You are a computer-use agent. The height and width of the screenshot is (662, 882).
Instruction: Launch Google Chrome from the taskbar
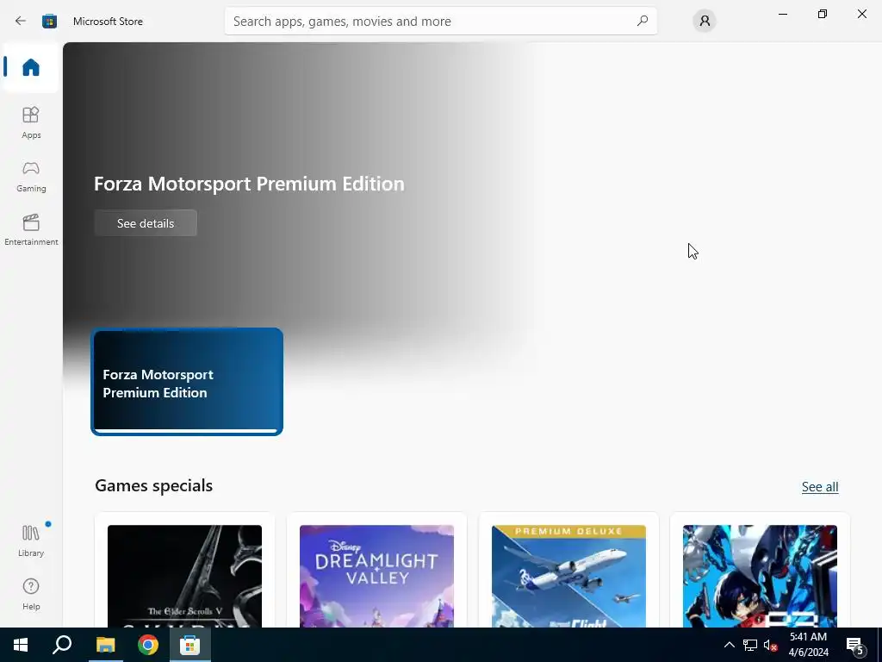(x=148, y=645)
